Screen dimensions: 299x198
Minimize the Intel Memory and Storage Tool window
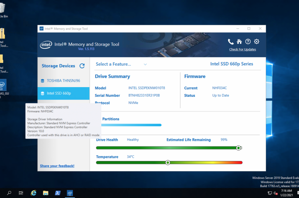point(238,29)
